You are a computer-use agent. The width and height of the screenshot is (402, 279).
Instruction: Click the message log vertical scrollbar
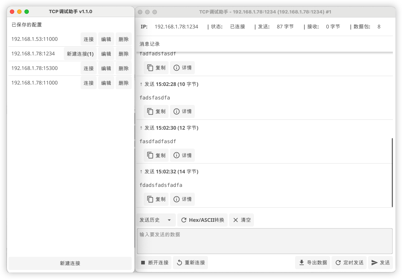coord(393,172)
